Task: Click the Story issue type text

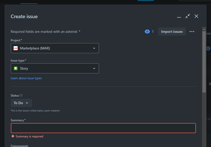Action: [x=24, y=68]
